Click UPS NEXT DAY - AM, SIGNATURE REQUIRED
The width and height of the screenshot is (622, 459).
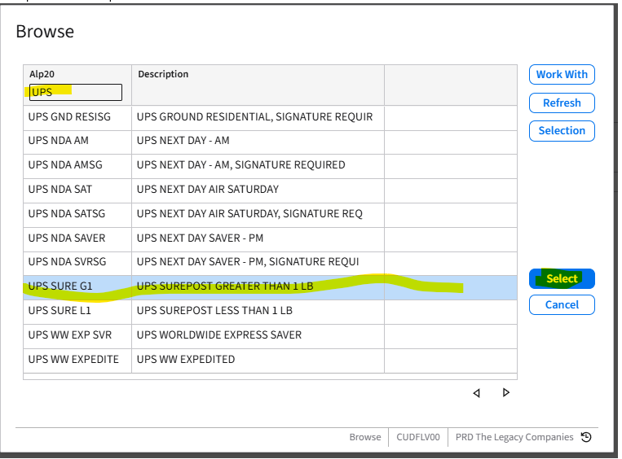pyautogui.click(x=240, y=164)
